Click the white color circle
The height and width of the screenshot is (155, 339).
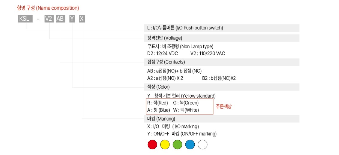pyautogui.click(x=202, y=145)
